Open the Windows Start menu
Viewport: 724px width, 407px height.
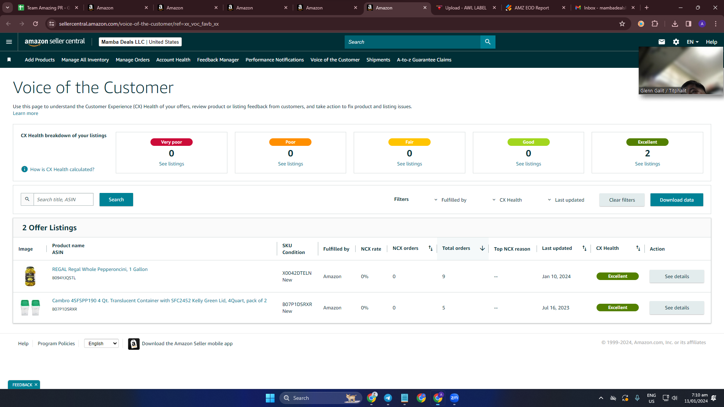click(270, 398)
